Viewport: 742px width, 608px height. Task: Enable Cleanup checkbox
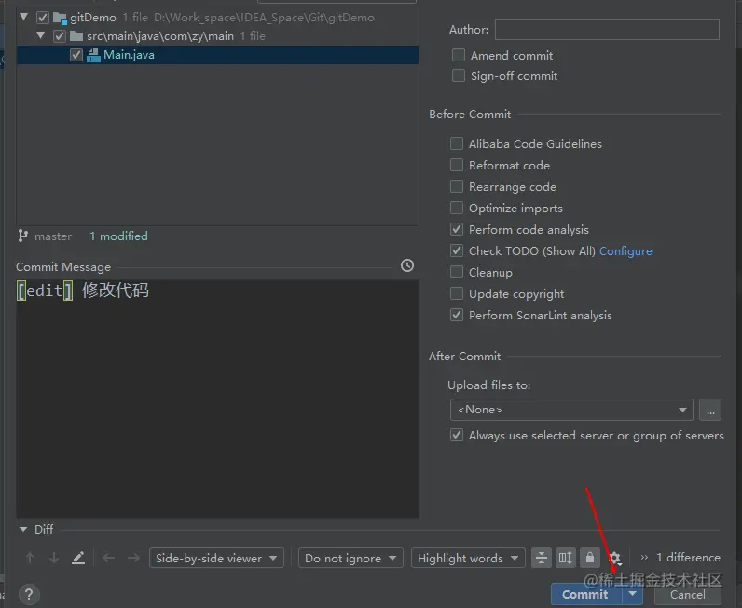(x=456, y=272)
